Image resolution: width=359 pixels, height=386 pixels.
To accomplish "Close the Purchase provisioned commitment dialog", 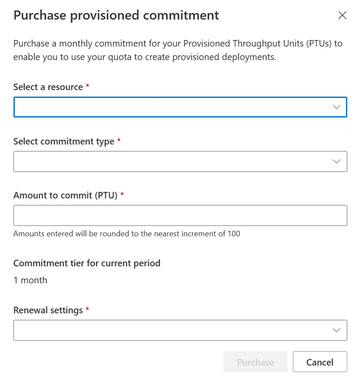I will pyautogui.click(x=342, y=15).
